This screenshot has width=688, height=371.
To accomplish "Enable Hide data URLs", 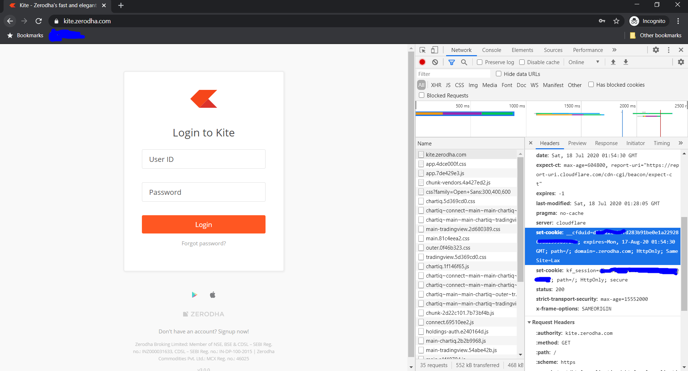I will (x=499, y=74).
